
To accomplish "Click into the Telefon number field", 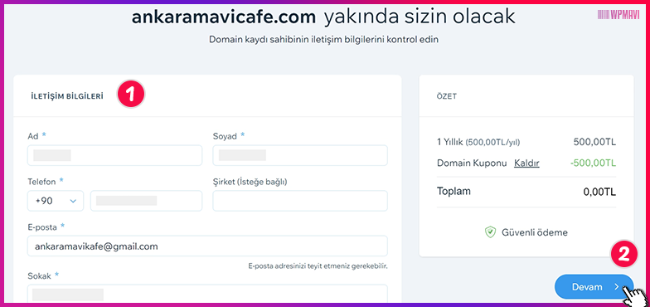I will pos(146,201).
